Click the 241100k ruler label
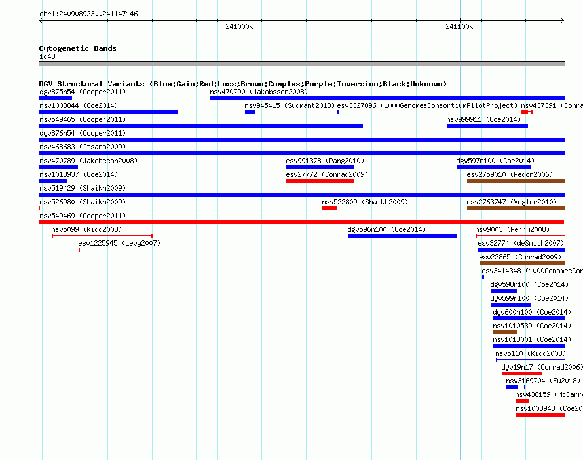583x460 pixels. click(459, 26)
